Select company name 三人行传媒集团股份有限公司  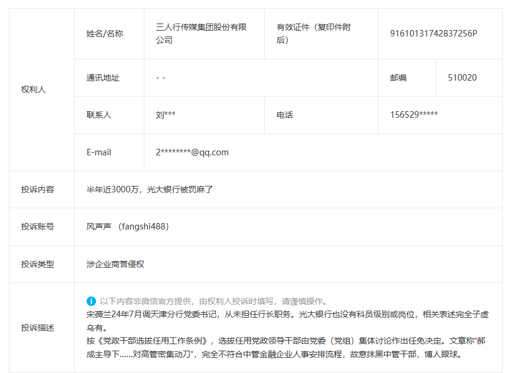click(x=201, y=34)
